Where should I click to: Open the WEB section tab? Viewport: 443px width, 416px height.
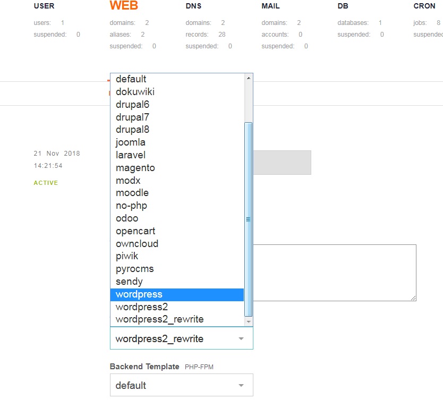click(124, 5)
